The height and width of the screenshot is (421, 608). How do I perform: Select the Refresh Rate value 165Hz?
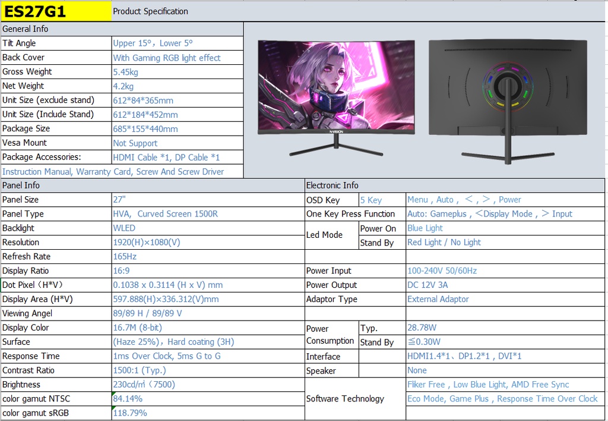click(208, 256)
